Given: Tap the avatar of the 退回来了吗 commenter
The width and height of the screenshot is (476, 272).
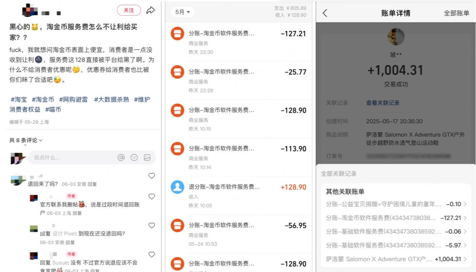Looking at the screenshot, I should pyautogui.click(x=18, y=180).
